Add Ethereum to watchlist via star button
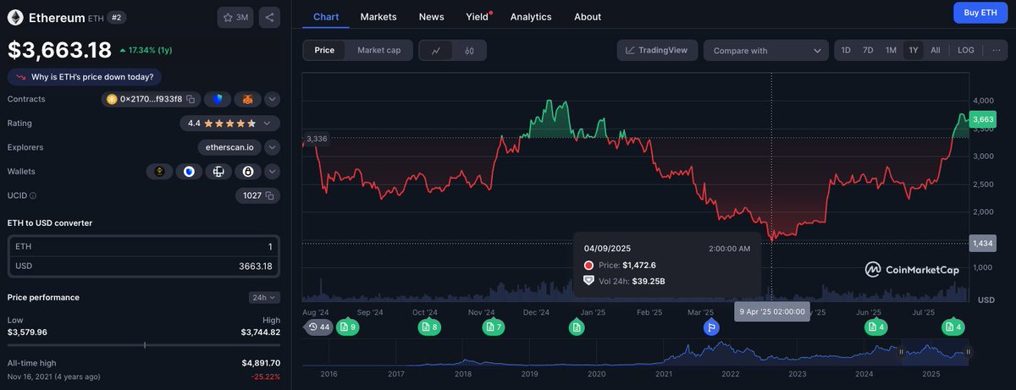The width and height of the screenshot is (1016, 390). [x=235, y=17]
